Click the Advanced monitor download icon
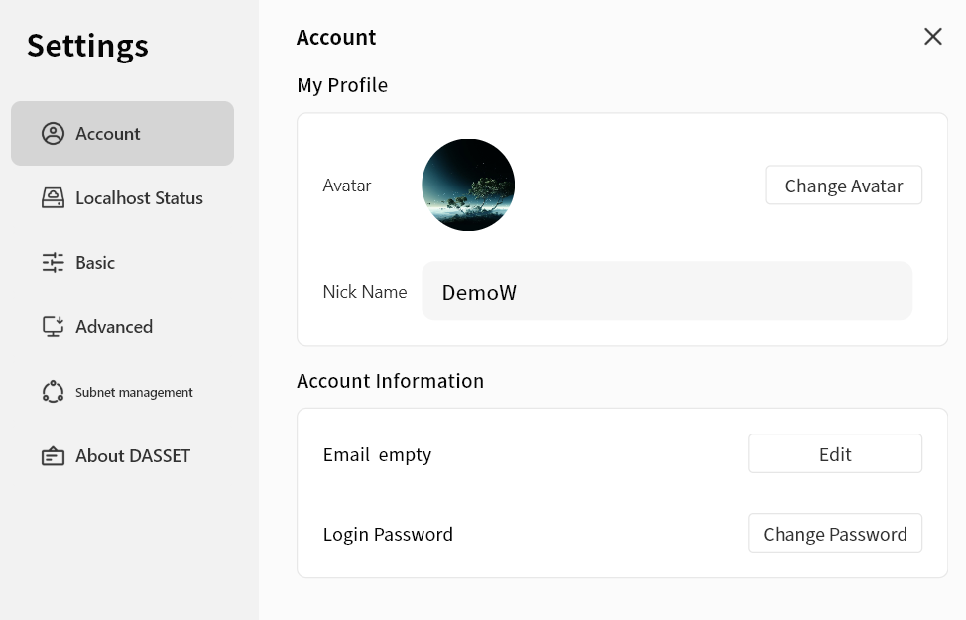Screen dimensions: 966x620 pyautogui.click(x=53, y=327)
